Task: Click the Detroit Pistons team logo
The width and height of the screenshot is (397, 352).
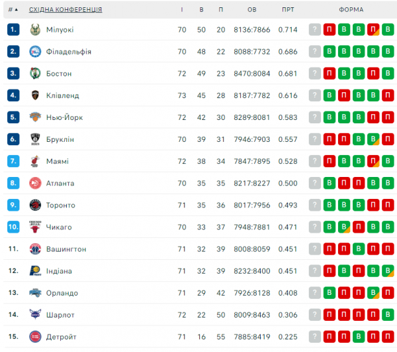Action: coord(35,337)
